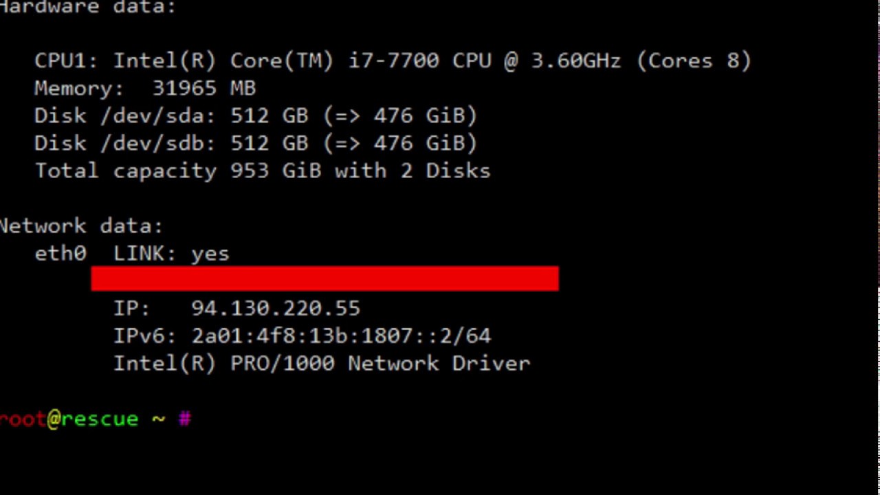The image size is (880, 495).
Task: Click the 'rescue' hostname in the prompt
Action: (x=100, y=419)
